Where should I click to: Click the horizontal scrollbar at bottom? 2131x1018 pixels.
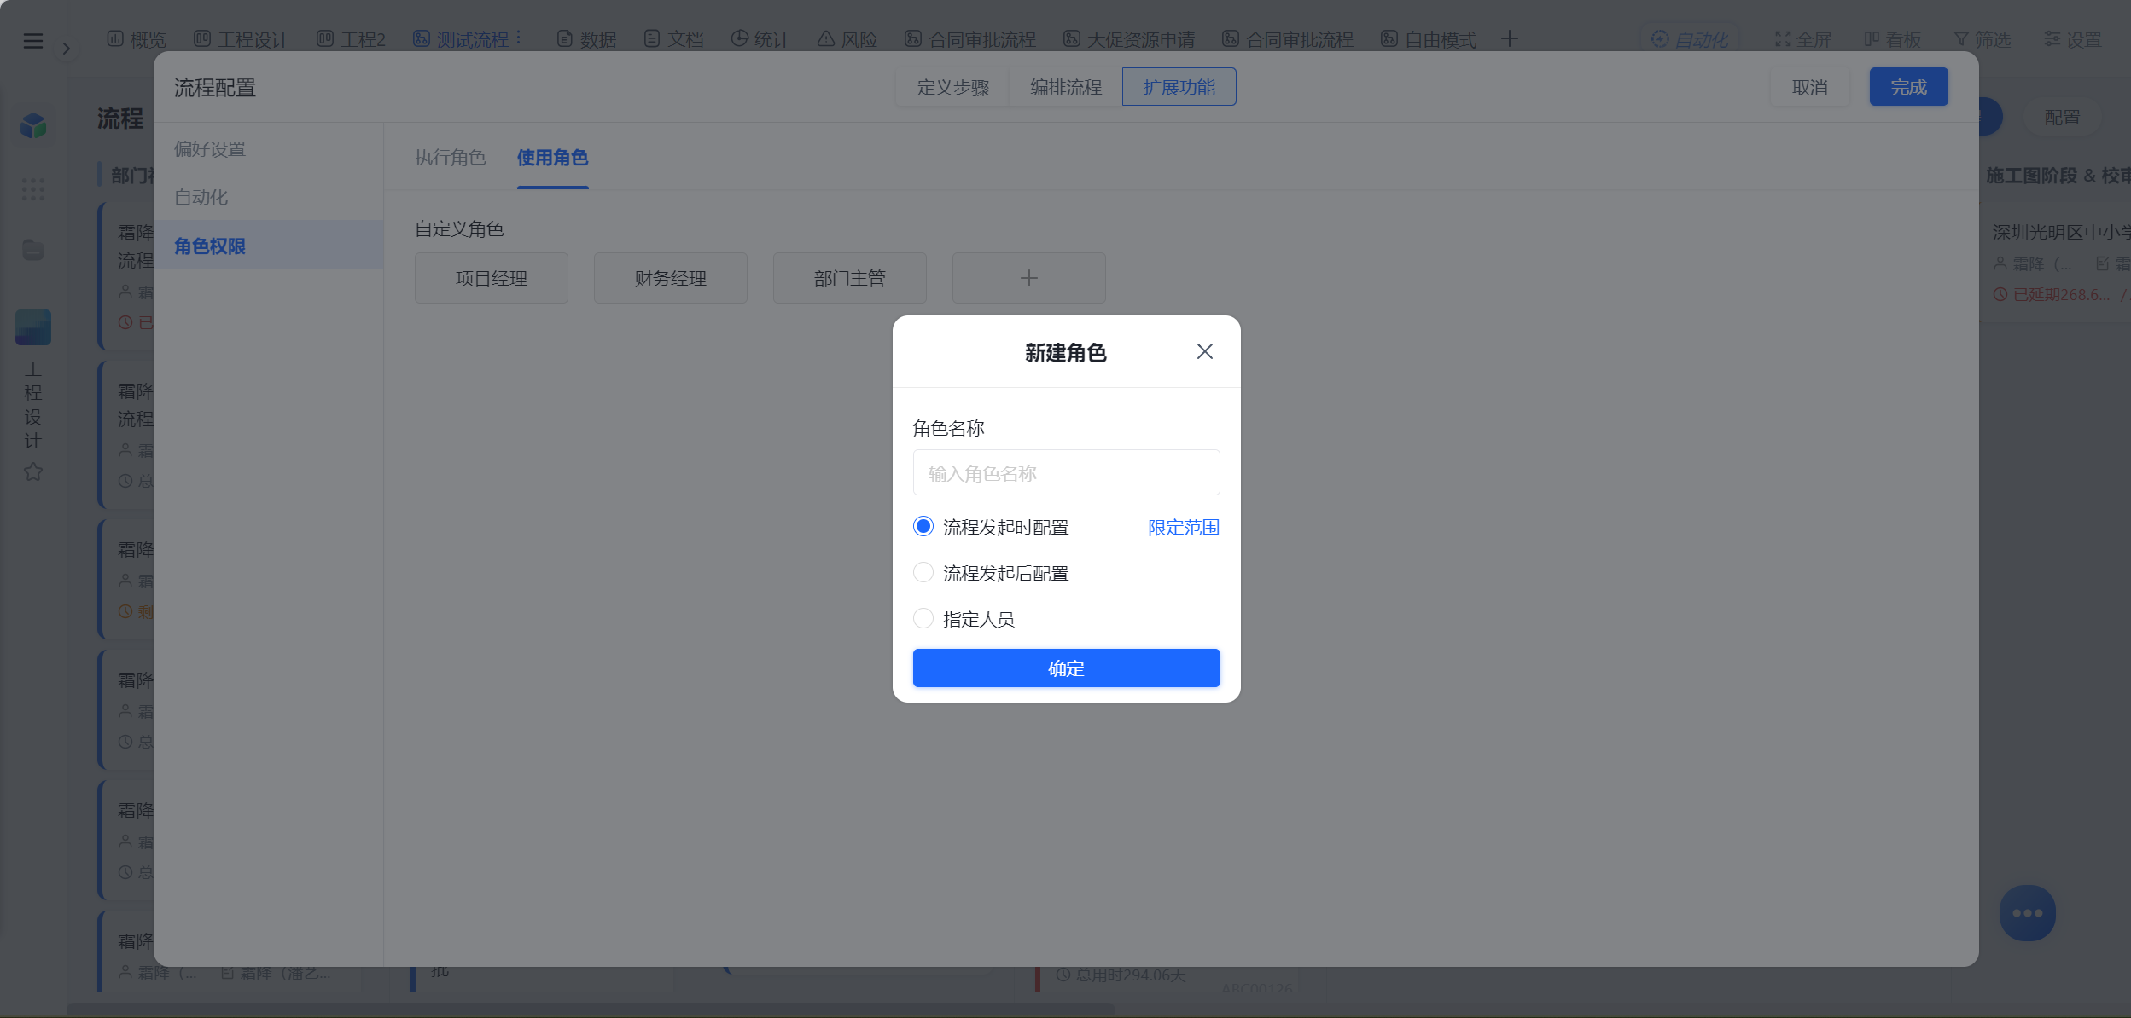pyautogui.click(x=591, y=1009)
